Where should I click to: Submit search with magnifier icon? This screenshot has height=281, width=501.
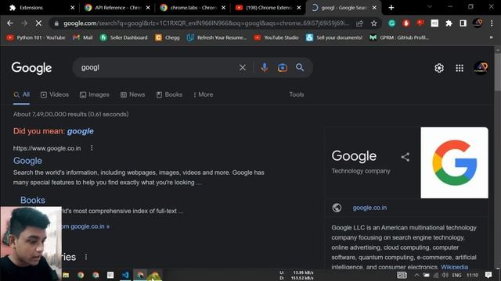[300, 68]
